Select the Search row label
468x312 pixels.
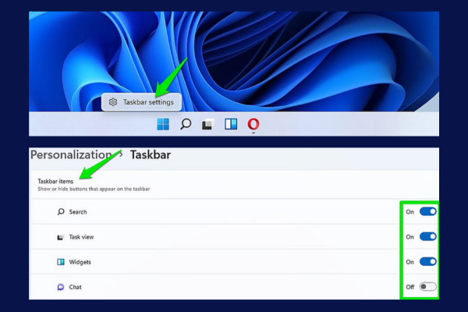pos(78,211)
